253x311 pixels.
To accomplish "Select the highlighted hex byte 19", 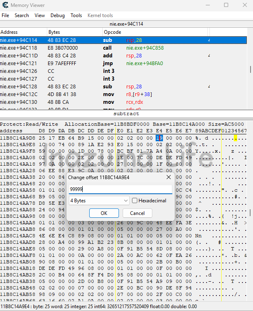I will (x=159, y=138).
